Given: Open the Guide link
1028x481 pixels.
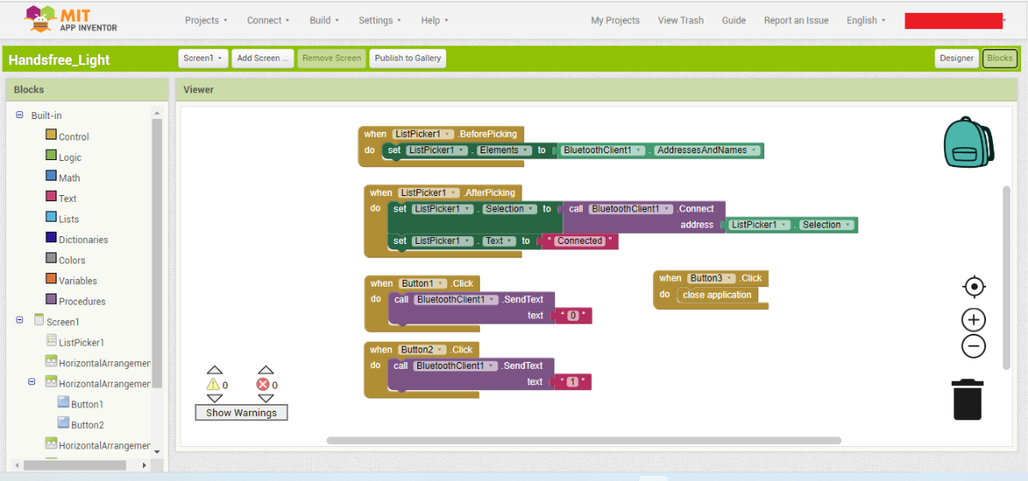Looking at the screenshot, I should pyautogui.click(x=733, y=21).
